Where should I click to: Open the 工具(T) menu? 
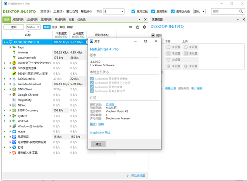pyautogui.click(x=58, y=12)
